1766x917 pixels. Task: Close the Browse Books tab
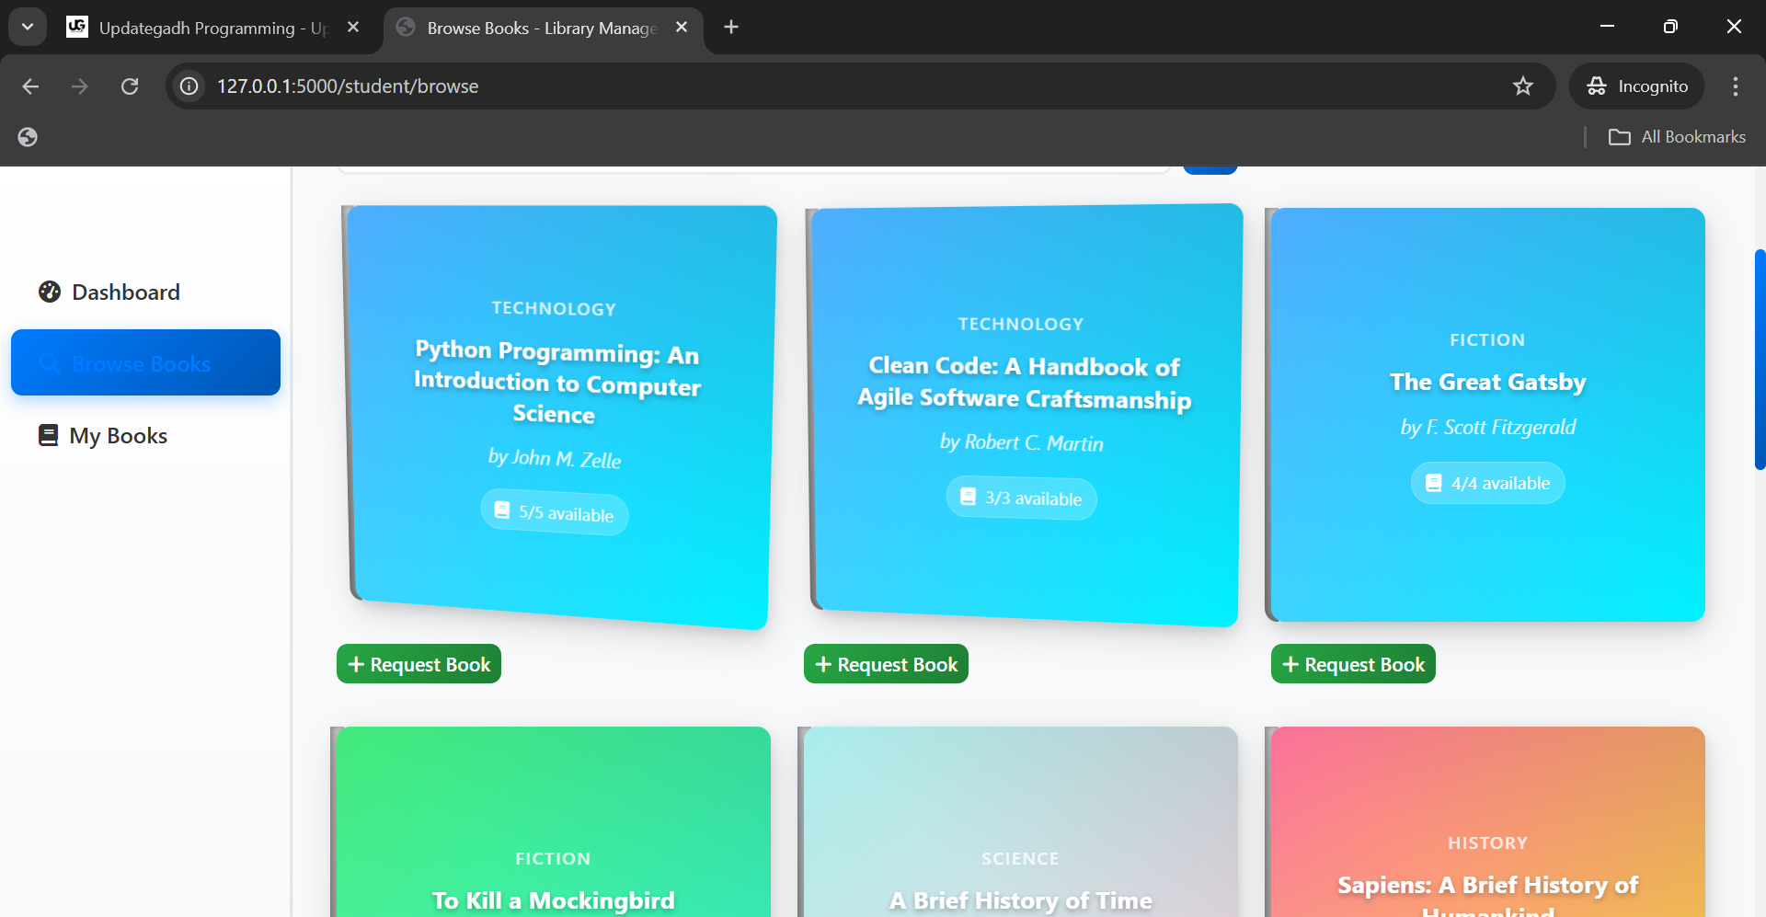(682, 28)
